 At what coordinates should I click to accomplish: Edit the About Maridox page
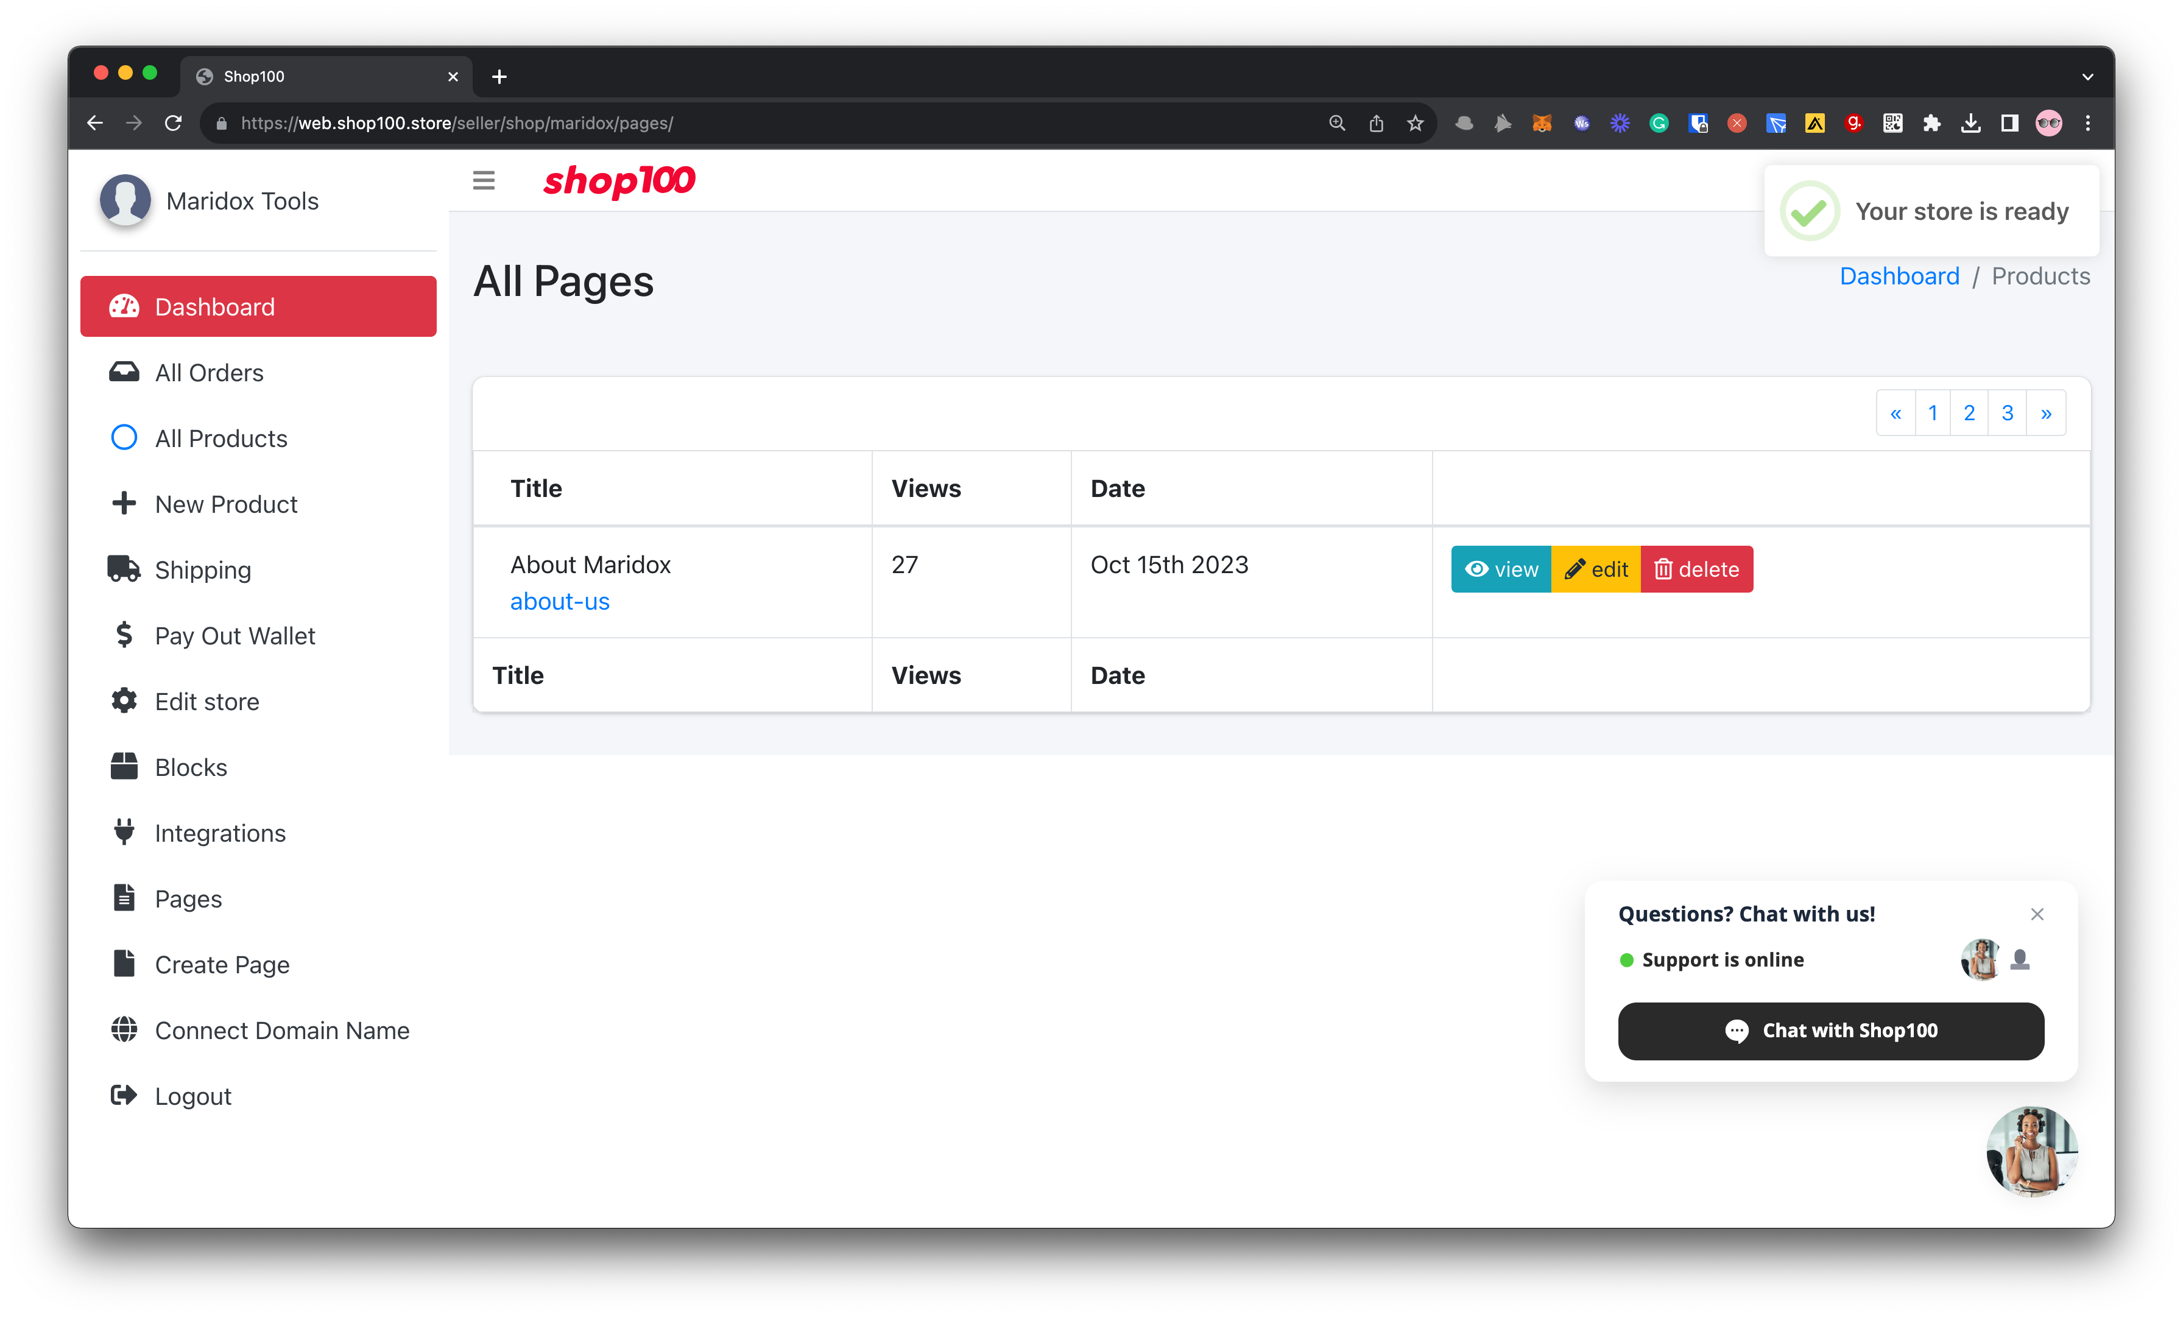(1596, 569)
